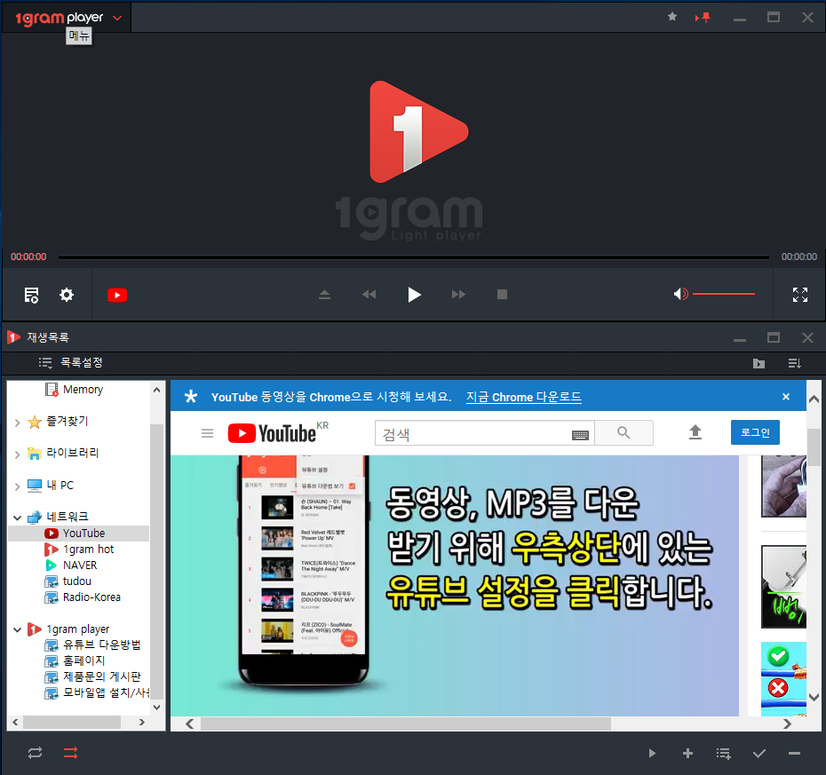Click browser horizontal scroll-right arrow
The width and height of the screenshot is (826, 775).
pos(787,724)
